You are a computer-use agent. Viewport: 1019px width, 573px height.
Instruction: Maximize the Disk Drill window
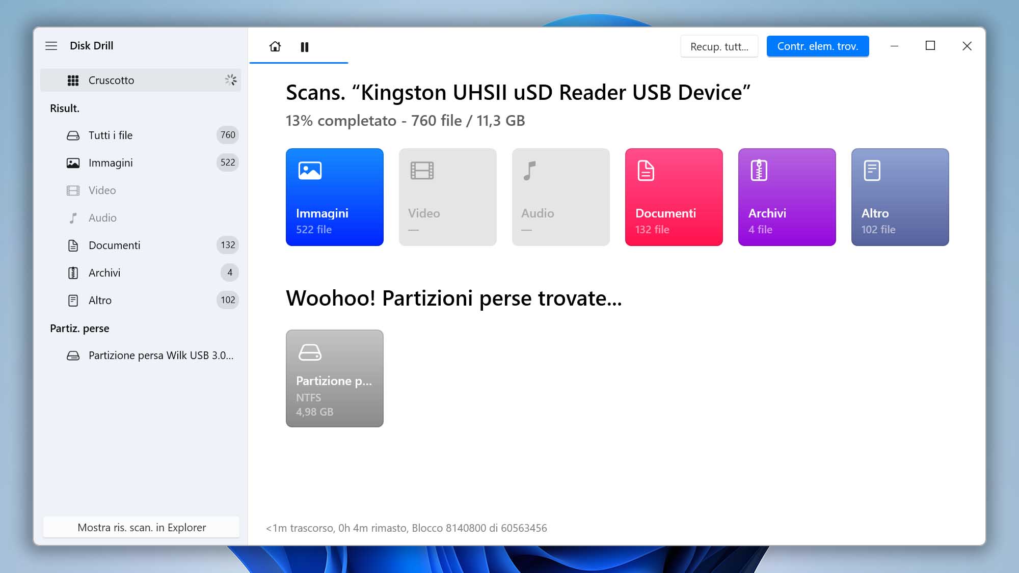[x=930, y=46]
